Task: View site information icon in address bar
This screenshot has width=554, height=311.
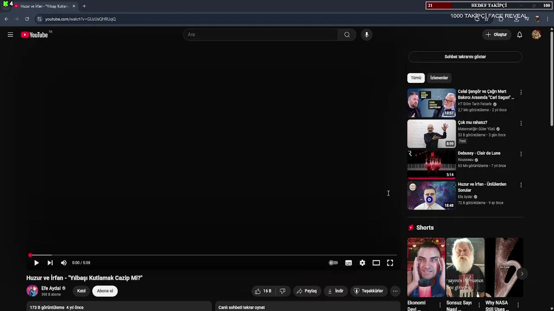Action: [39, 19]
